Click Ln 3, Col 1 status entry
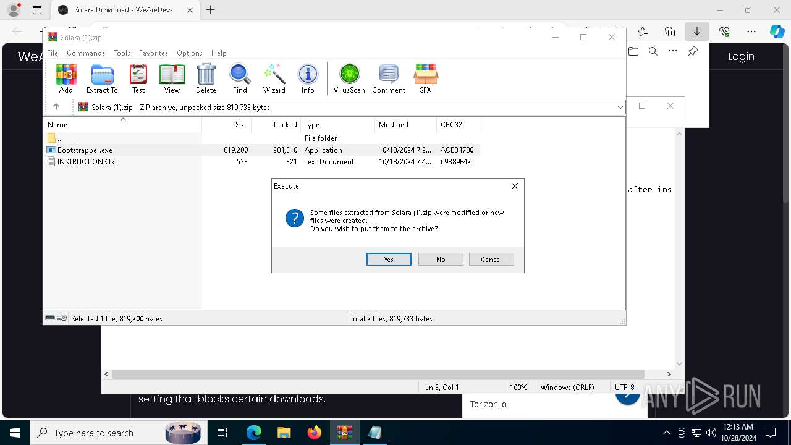 tap(442, 387)
